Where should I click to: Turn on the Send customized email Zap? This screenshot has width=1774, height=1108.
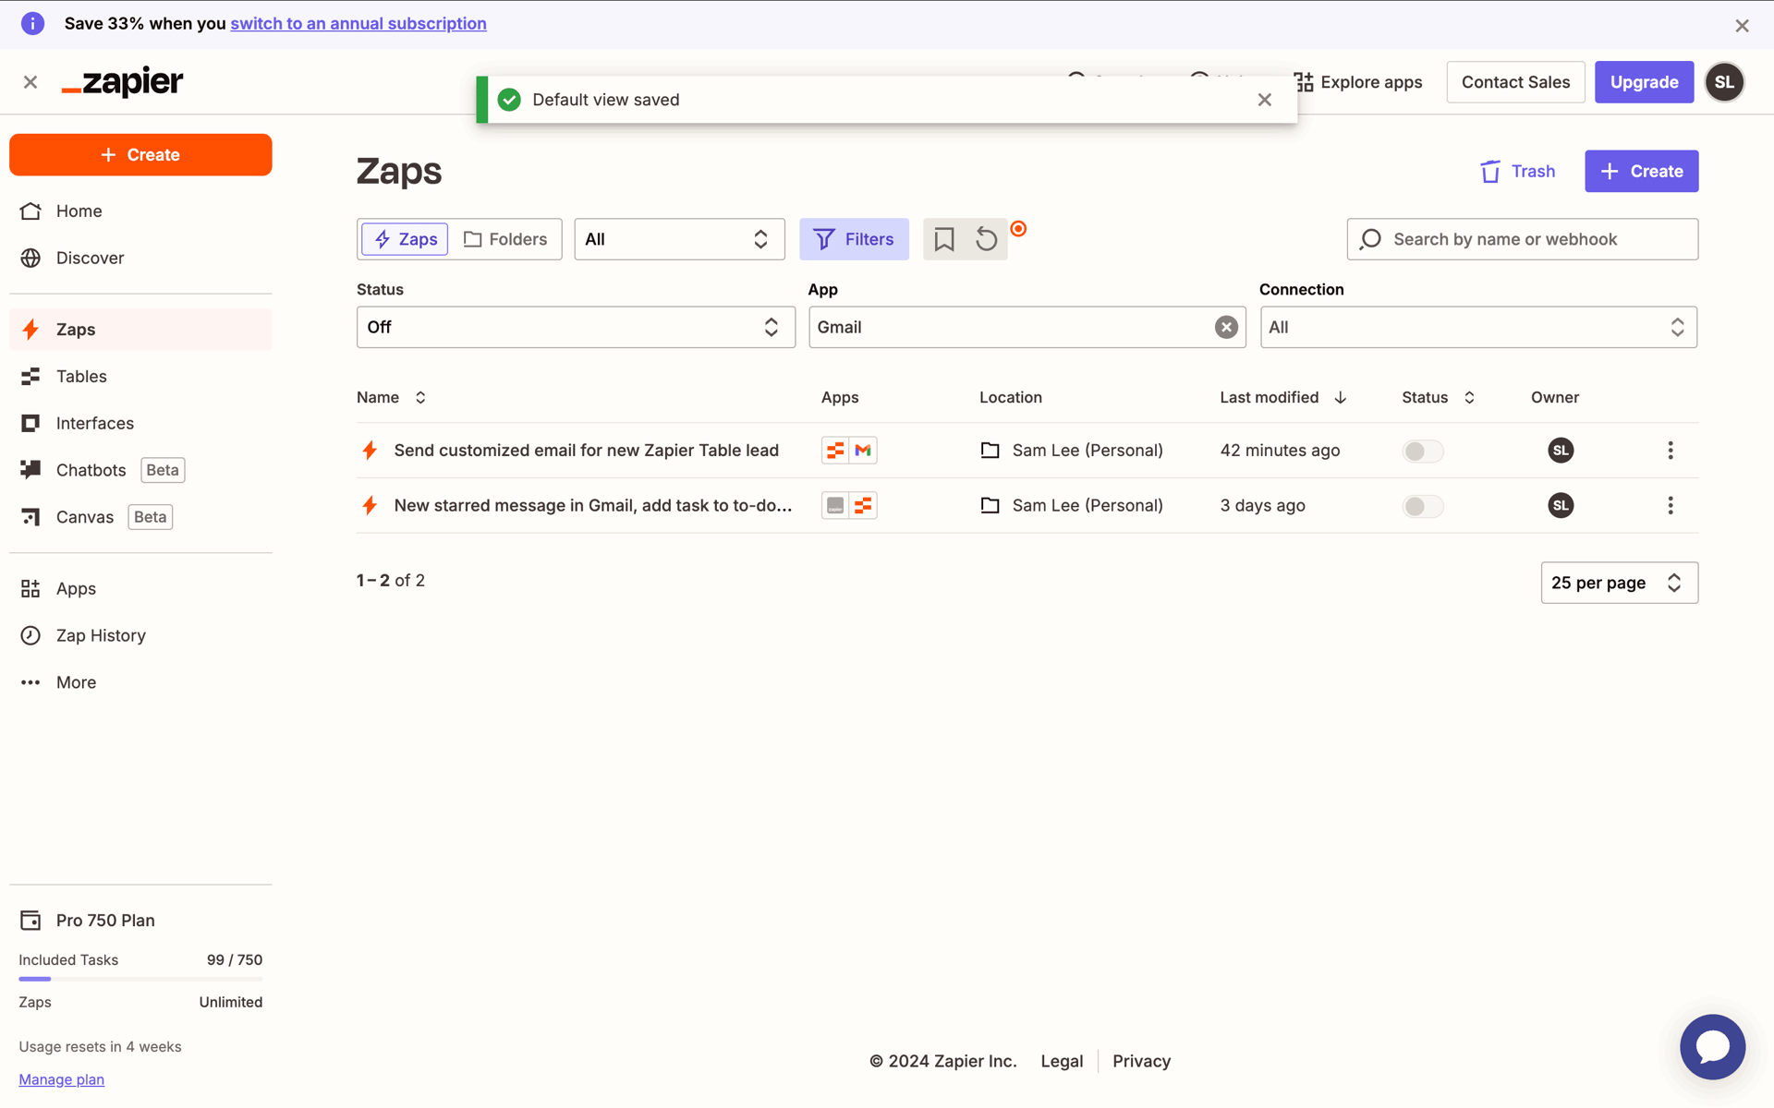click(1422, 451)
